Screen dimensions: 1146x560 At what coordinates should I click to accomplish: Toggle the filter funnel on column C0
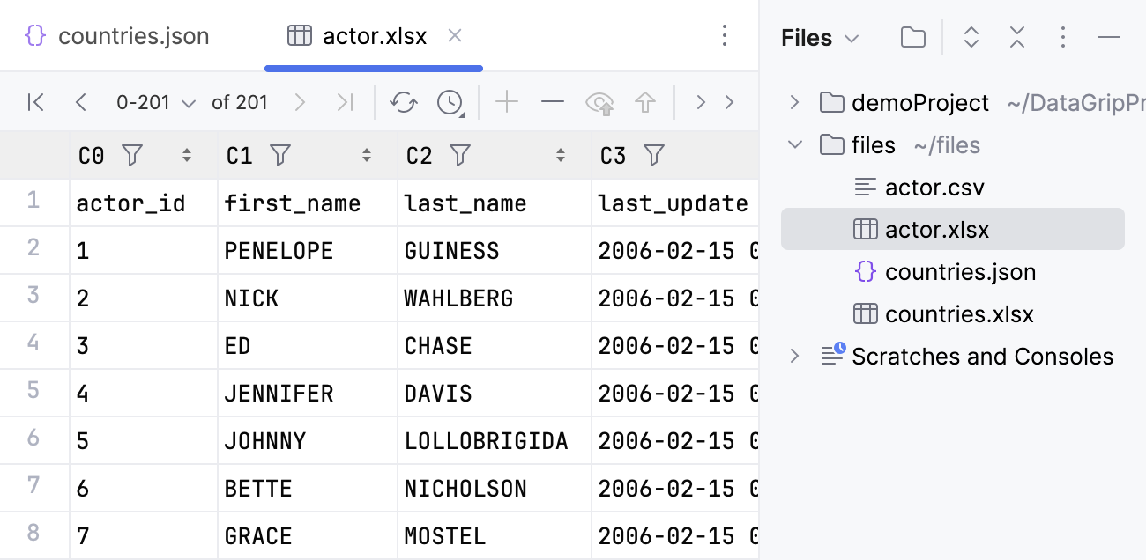pyautogui.click(x=132, y=155)
